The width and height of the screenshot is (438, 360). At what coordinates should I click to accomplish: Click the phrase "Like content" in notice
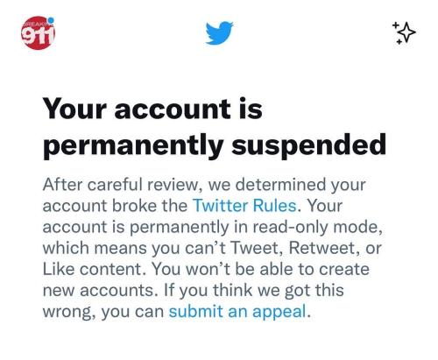[92, 269]
